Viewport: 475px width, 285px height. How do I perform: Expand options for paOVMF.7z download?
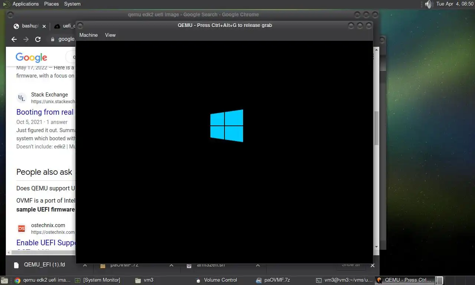171,265
